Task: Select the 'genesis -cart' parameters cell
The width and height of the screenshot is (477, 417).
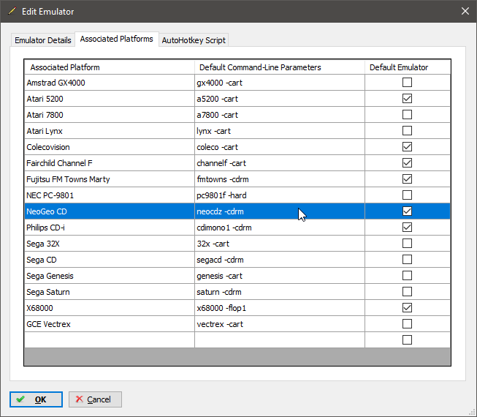Action: (280, 276)
